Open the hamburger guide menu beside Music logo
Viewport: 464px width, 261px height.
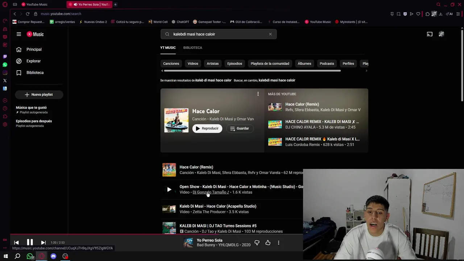point(19,34)
